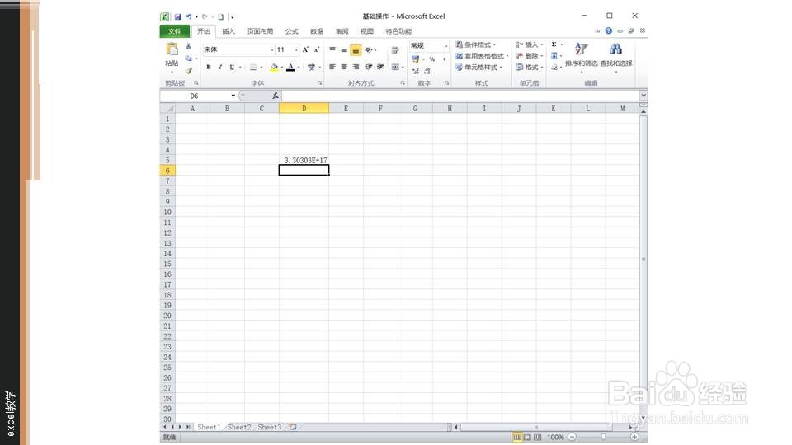
Task: Open the Font dialog launcher (字体)
Action: tap(320, 83)
